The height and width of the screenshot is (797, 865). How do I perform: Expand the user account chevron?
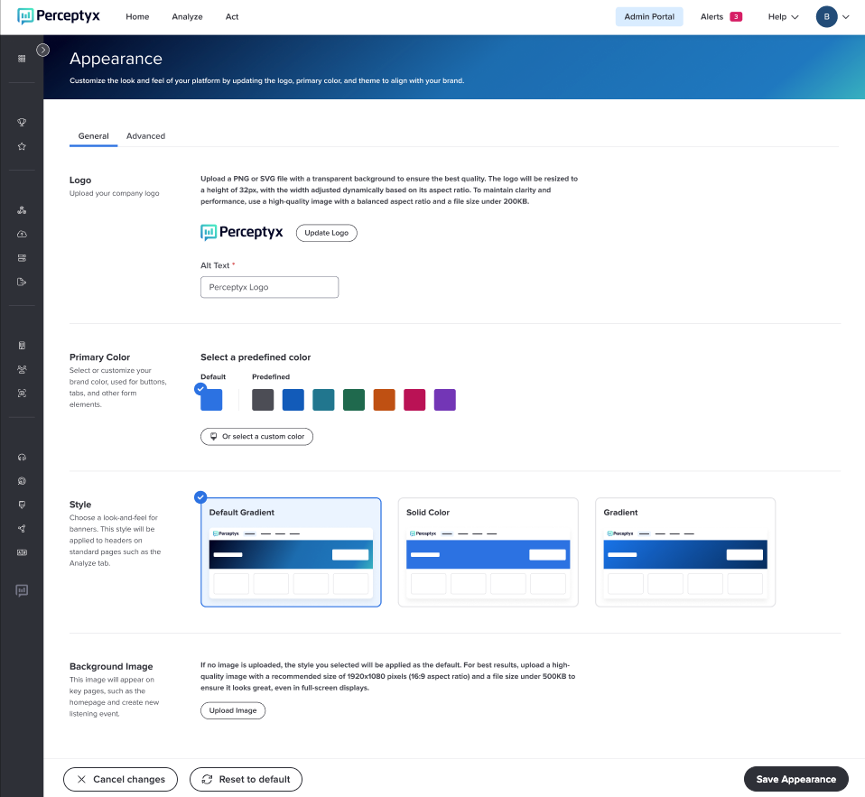846,17
